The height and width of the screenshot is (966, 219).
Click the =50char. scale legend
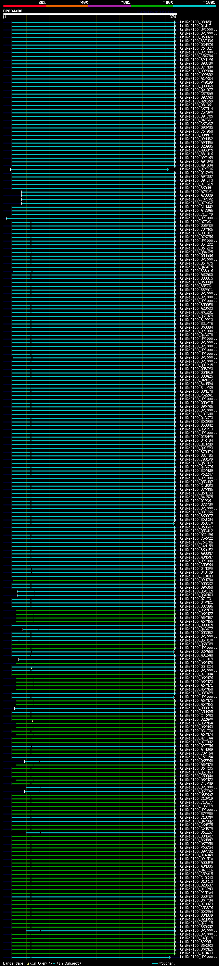(x=164, y=963)
